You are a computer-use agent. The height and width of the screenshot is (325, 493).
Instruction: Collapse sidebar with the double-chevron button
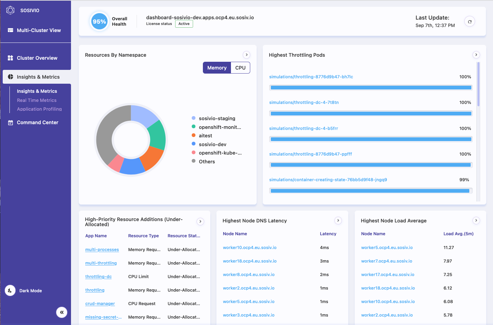tap(62, 313)
